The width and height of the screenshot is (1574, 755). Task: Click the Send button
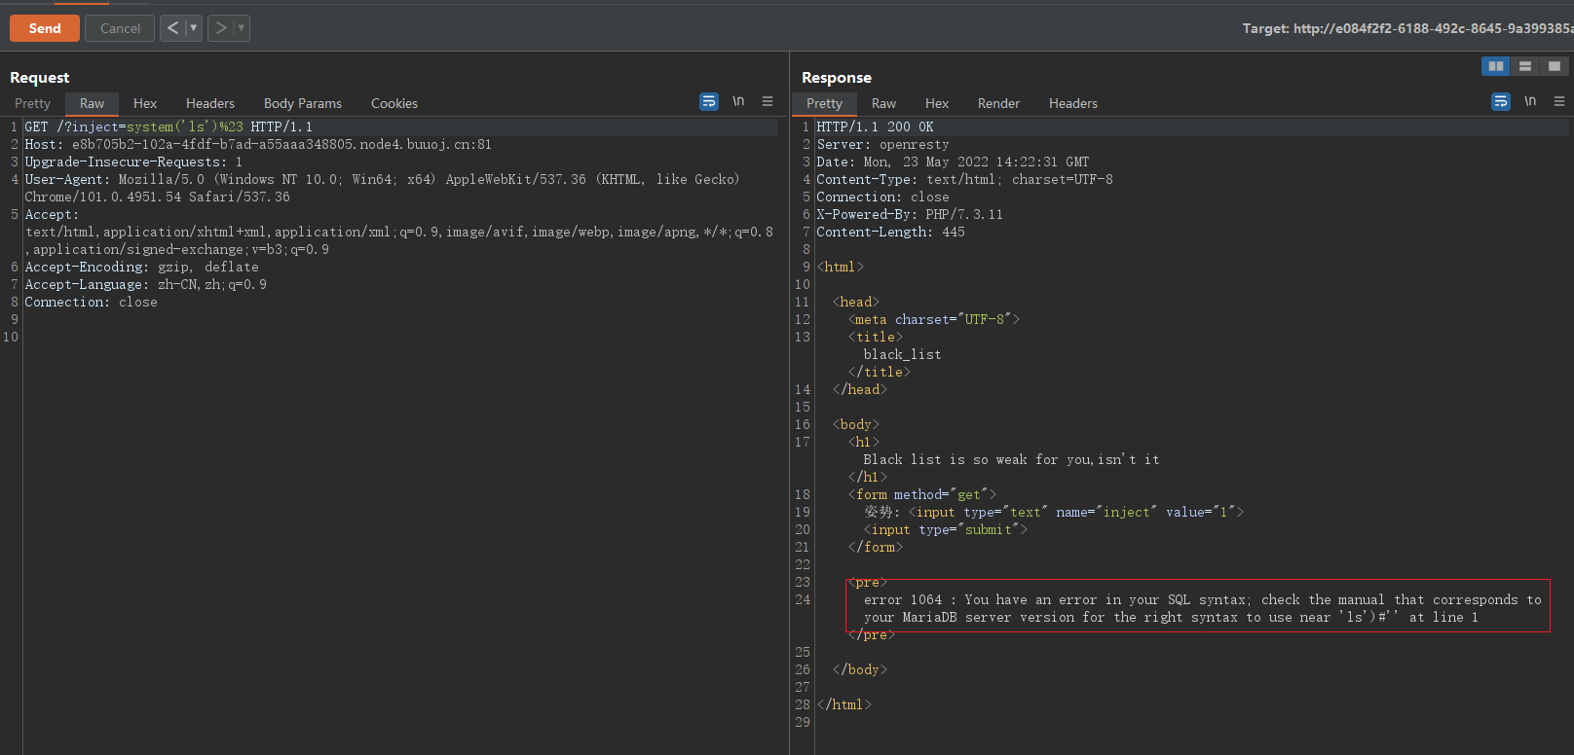pyautogui.click(x=45, y=28)
